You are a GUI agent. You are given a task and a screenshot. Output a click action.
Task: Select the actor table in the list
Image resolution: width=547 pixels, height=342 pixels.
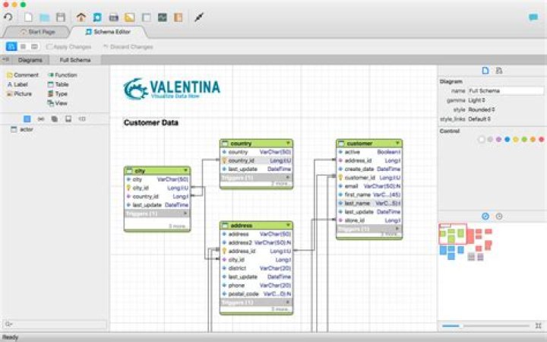tap(22, 129)
